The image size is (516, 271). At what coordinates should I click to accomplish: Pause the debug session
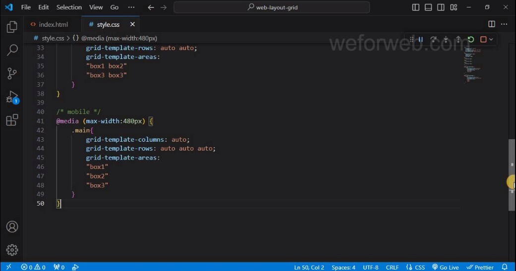tap(420, 39)
